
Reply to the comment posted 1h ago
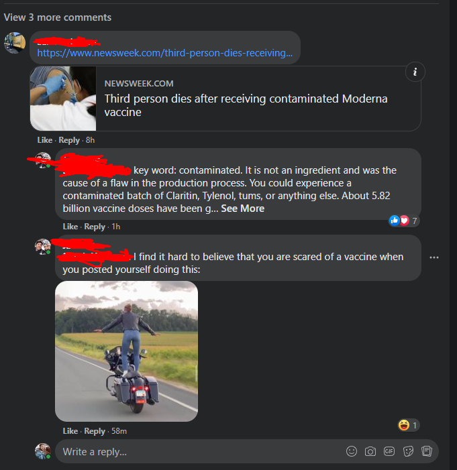coord(95,227)
